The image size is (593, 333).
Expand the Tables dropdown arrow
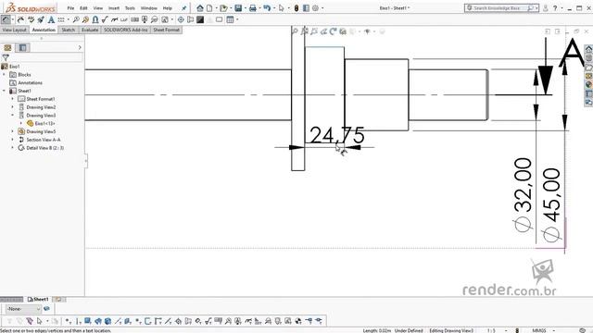tap(237, 19)
